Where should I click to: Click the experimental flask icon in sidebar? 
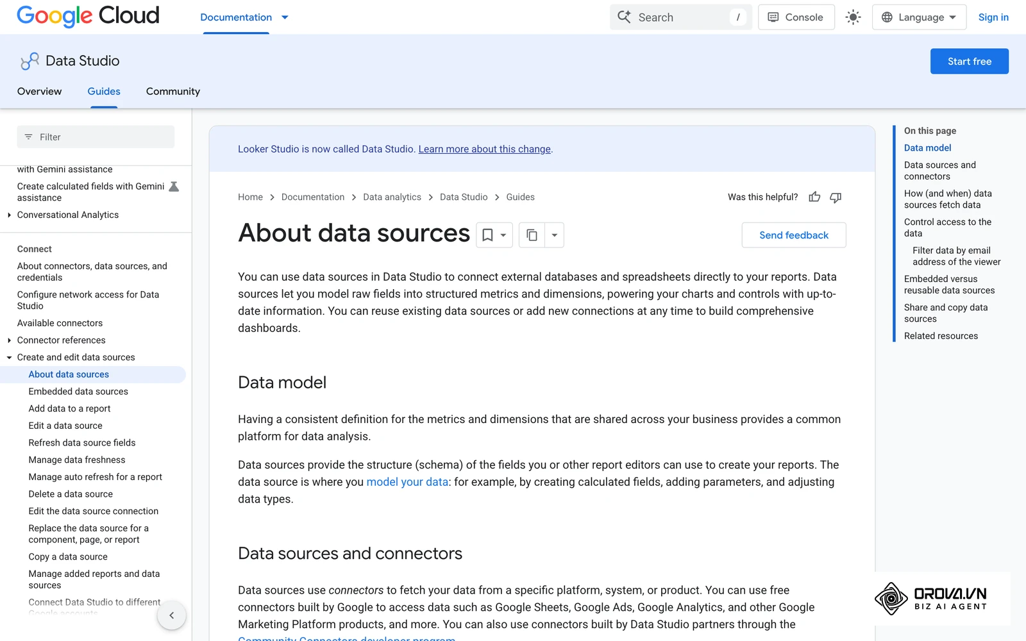[x=174, y=187]
